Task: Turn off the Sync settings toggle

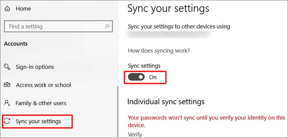Action: click(136, 77)
